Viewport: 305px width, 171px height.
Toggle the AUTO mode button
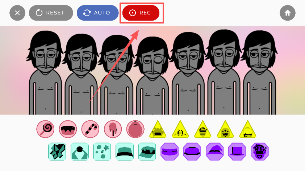[98, 13]
